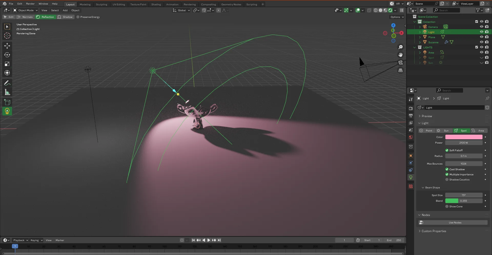
Task: Switch to the Sculpting workspace tab
Action: coord(101,4)
